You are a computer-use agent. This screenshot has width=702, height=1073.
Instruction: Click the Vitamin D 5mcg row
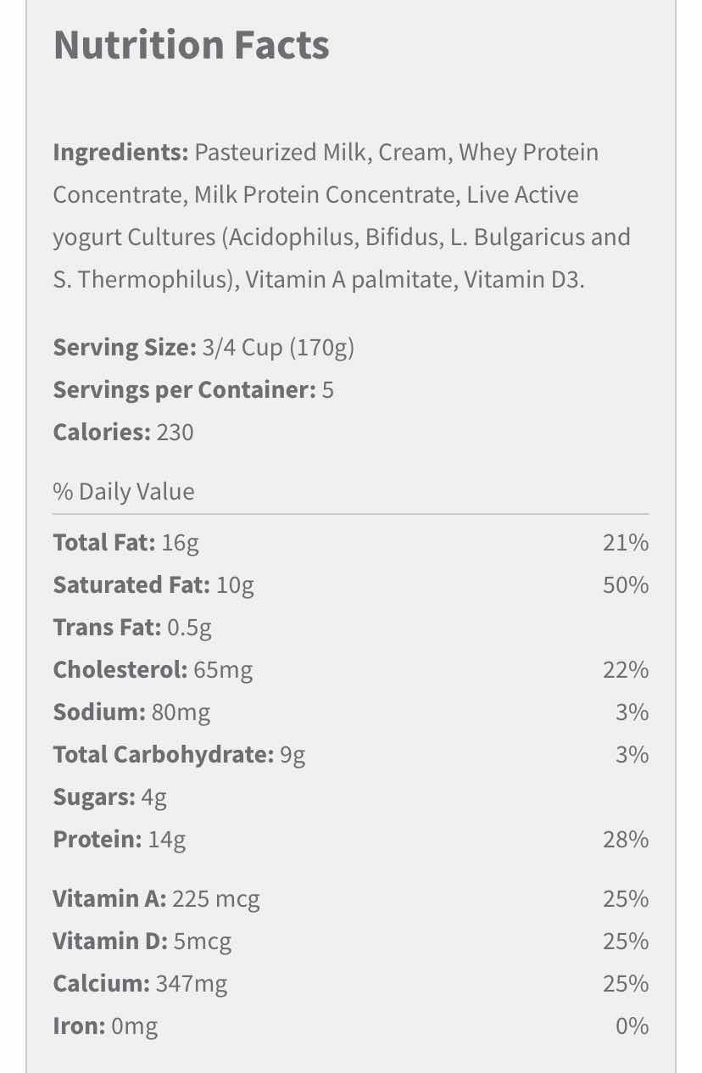coord(351,942)
